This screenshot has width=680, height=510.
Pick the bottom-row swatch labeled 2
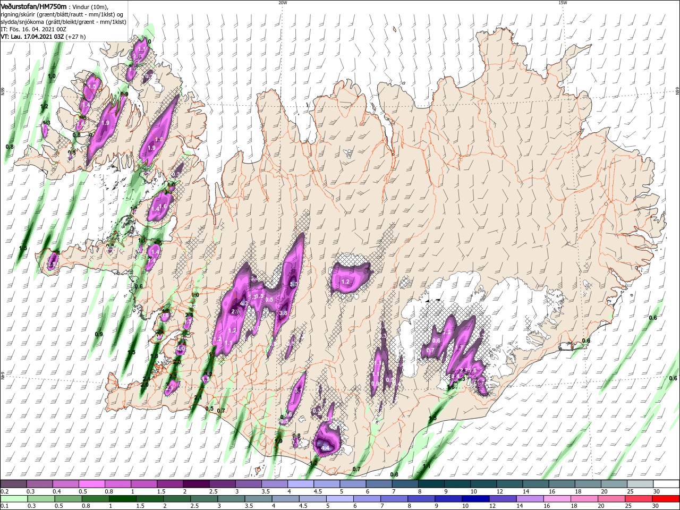pos(177,499)
